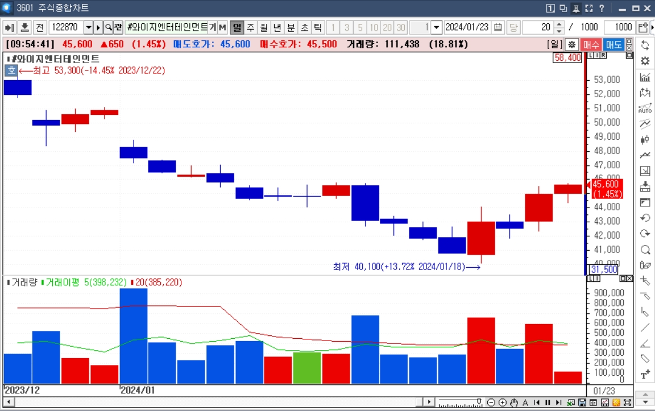This screenshot has width=655, height=411.
Task: Toggle the 당 (today) button
Action: (x=513, y=27)
